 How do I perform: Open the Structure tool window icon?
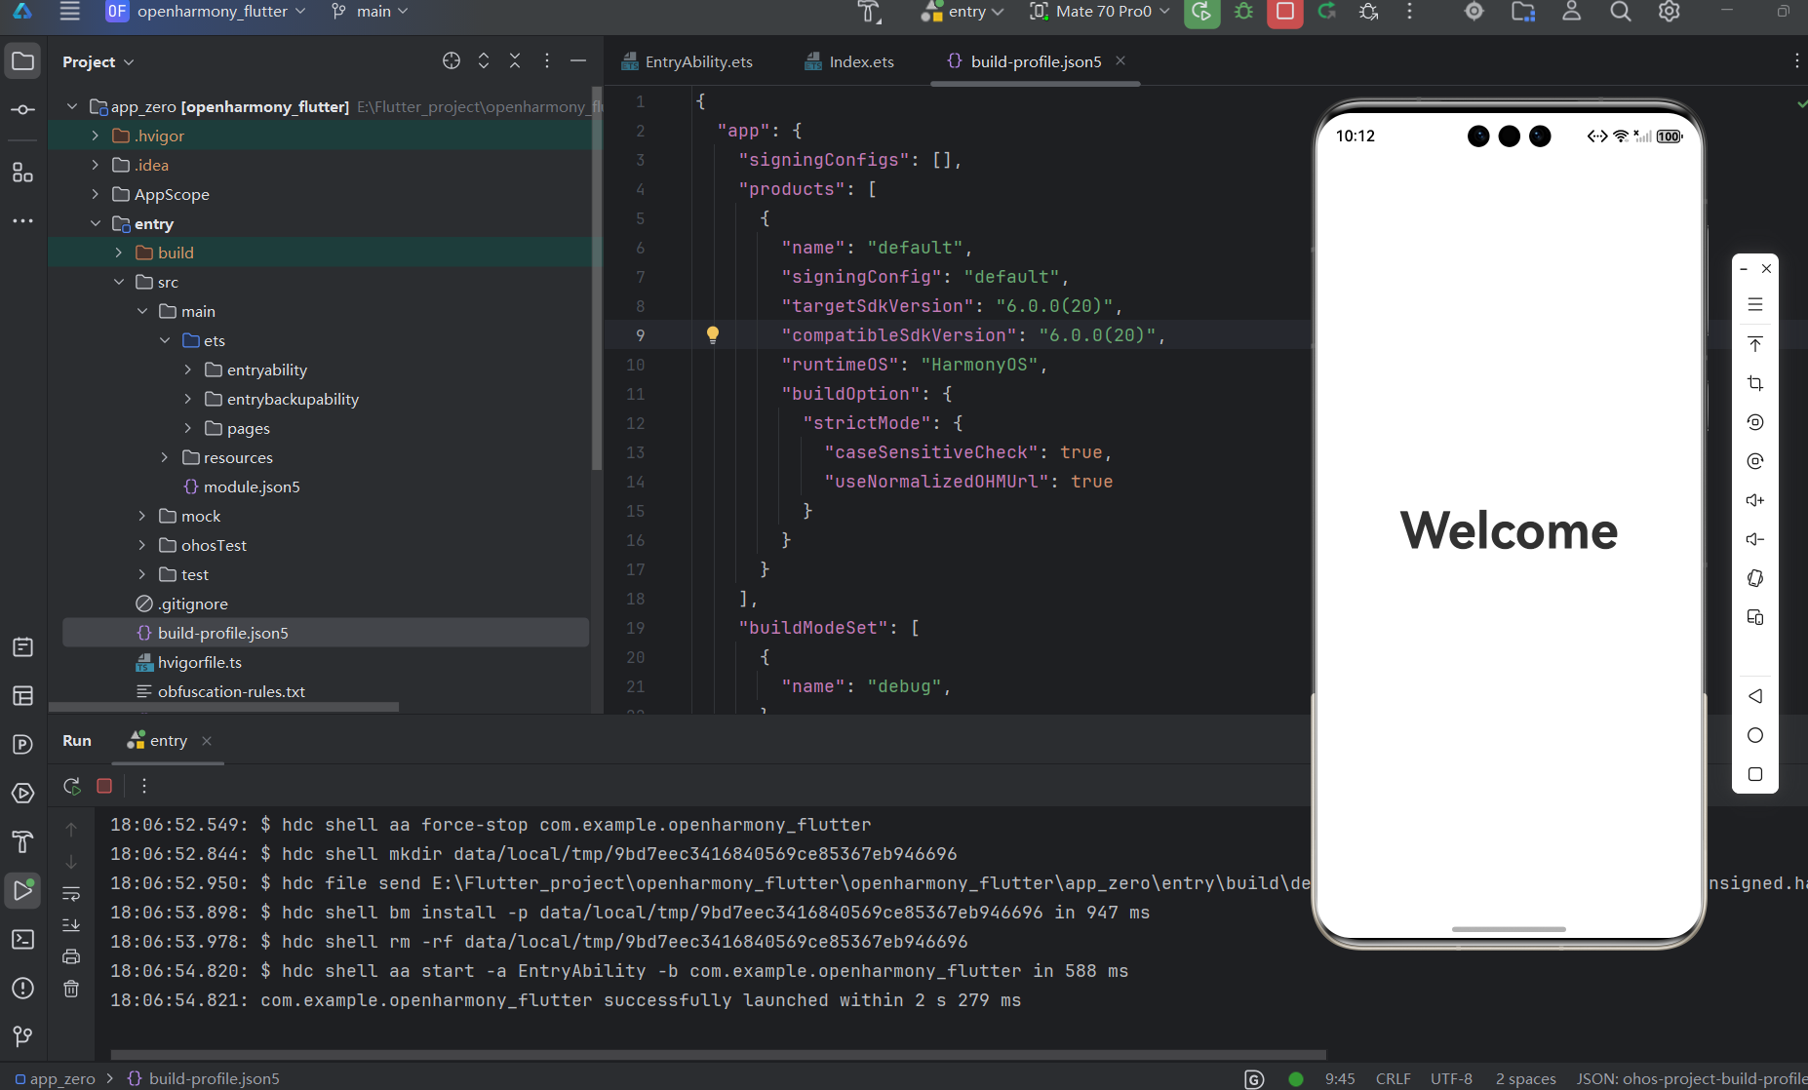pyautogui.click(x=22, y=173)
